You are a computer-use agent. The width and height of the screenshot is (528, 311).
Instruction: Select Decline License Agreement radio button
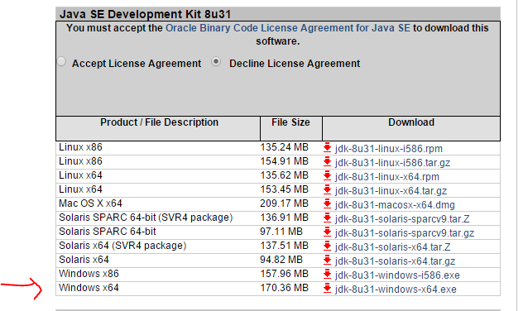[216, 61]
